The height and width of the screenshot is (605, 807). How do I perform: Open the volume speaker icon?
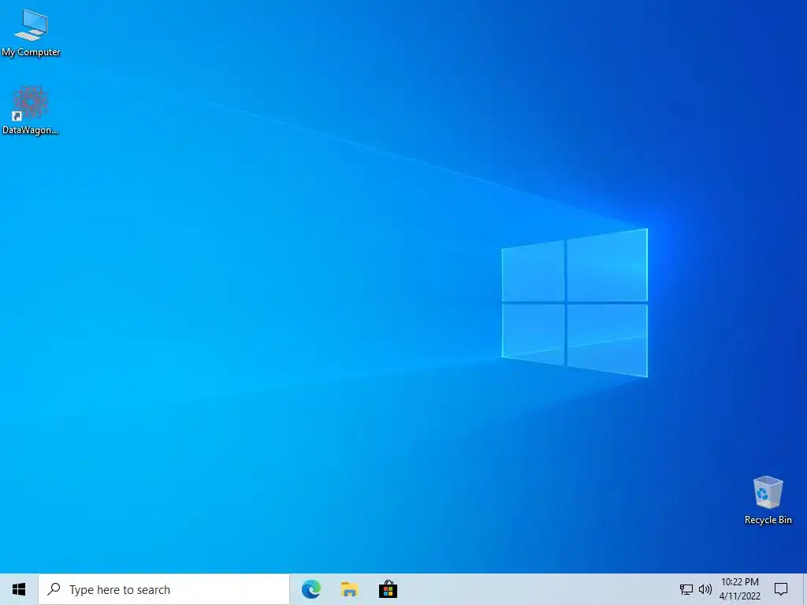(705, 589)
